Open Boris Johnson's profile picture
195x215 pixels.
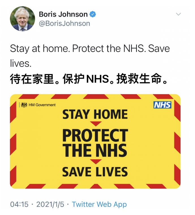[22, 19]
